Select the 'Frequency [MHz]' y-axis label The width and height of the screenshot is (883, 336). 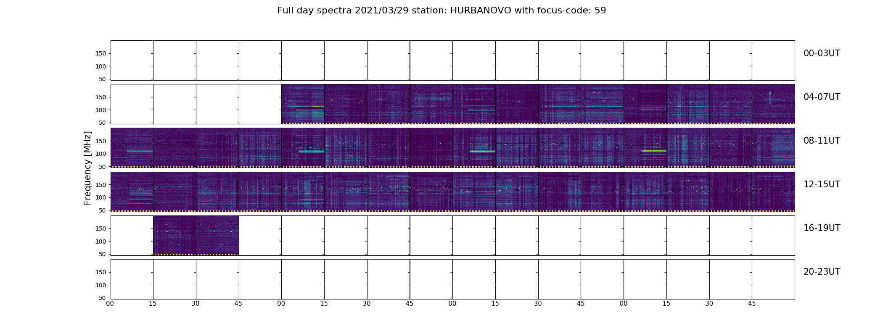[x=87, y=168]
